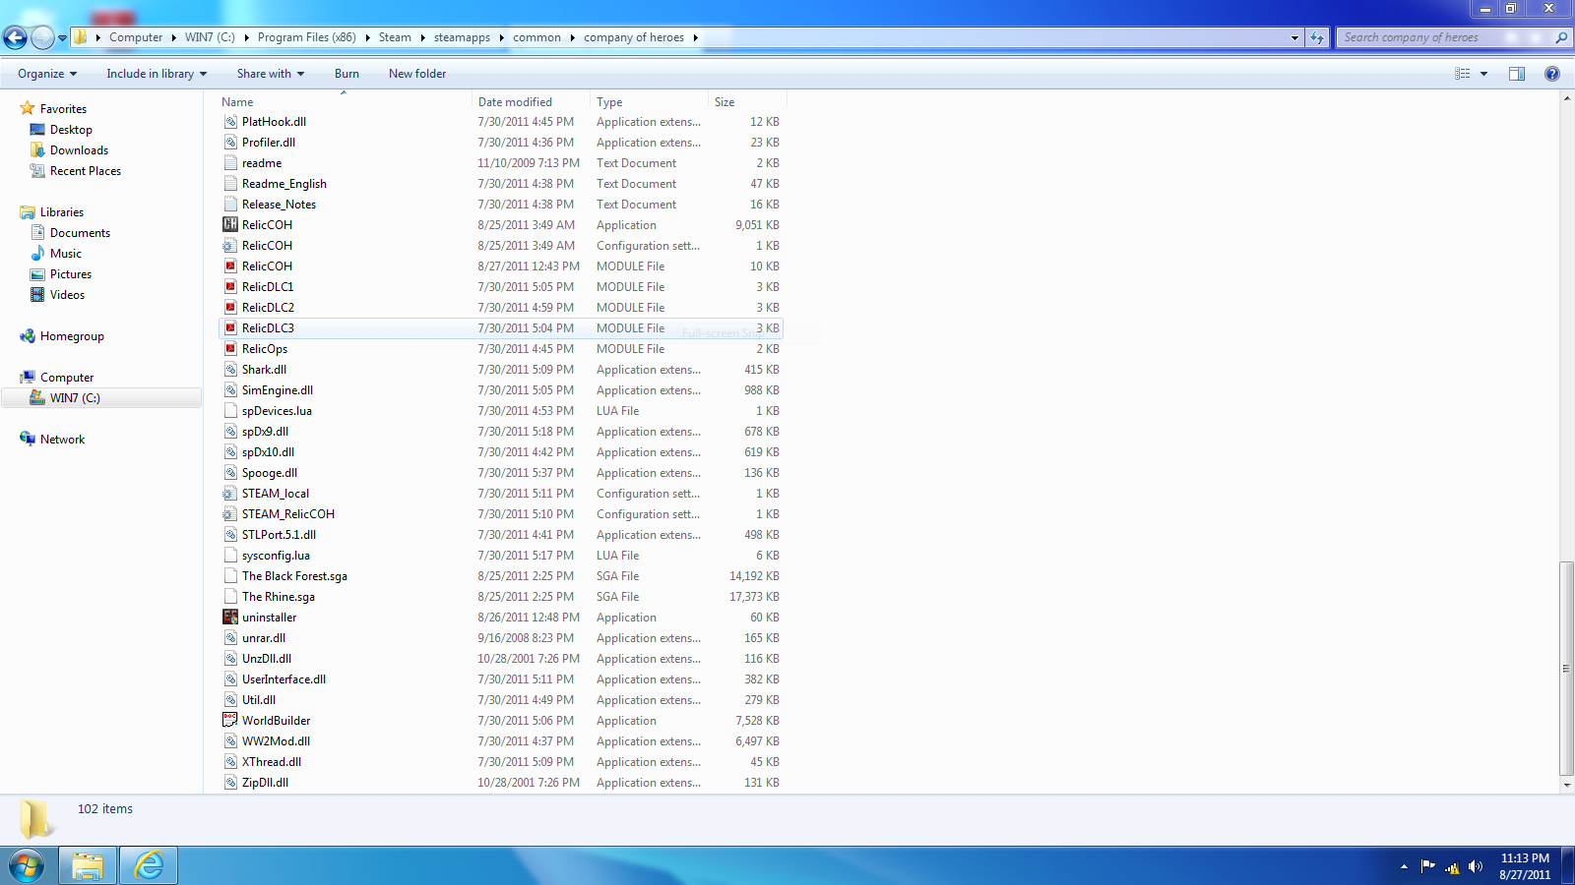The height and width of the screenshot is (885, 1575).
Task: Click the Windows Explorer taskbar icon
Action: tap(88, 866)
